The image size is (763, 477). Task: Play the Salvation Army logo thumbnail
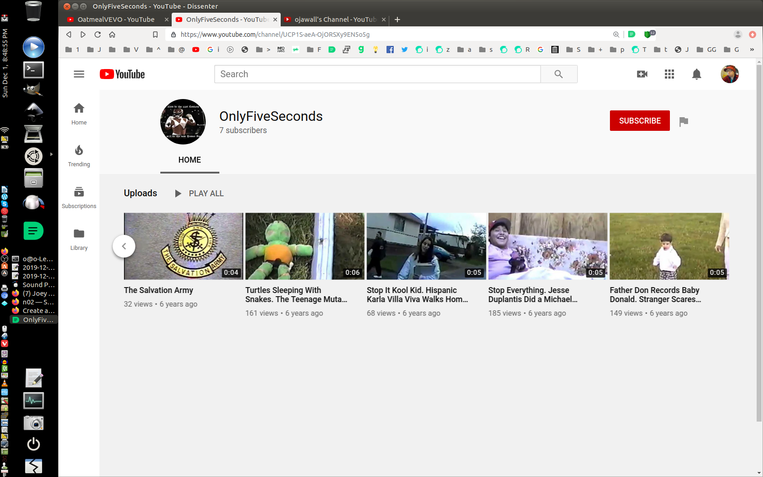tap(183, 246)
